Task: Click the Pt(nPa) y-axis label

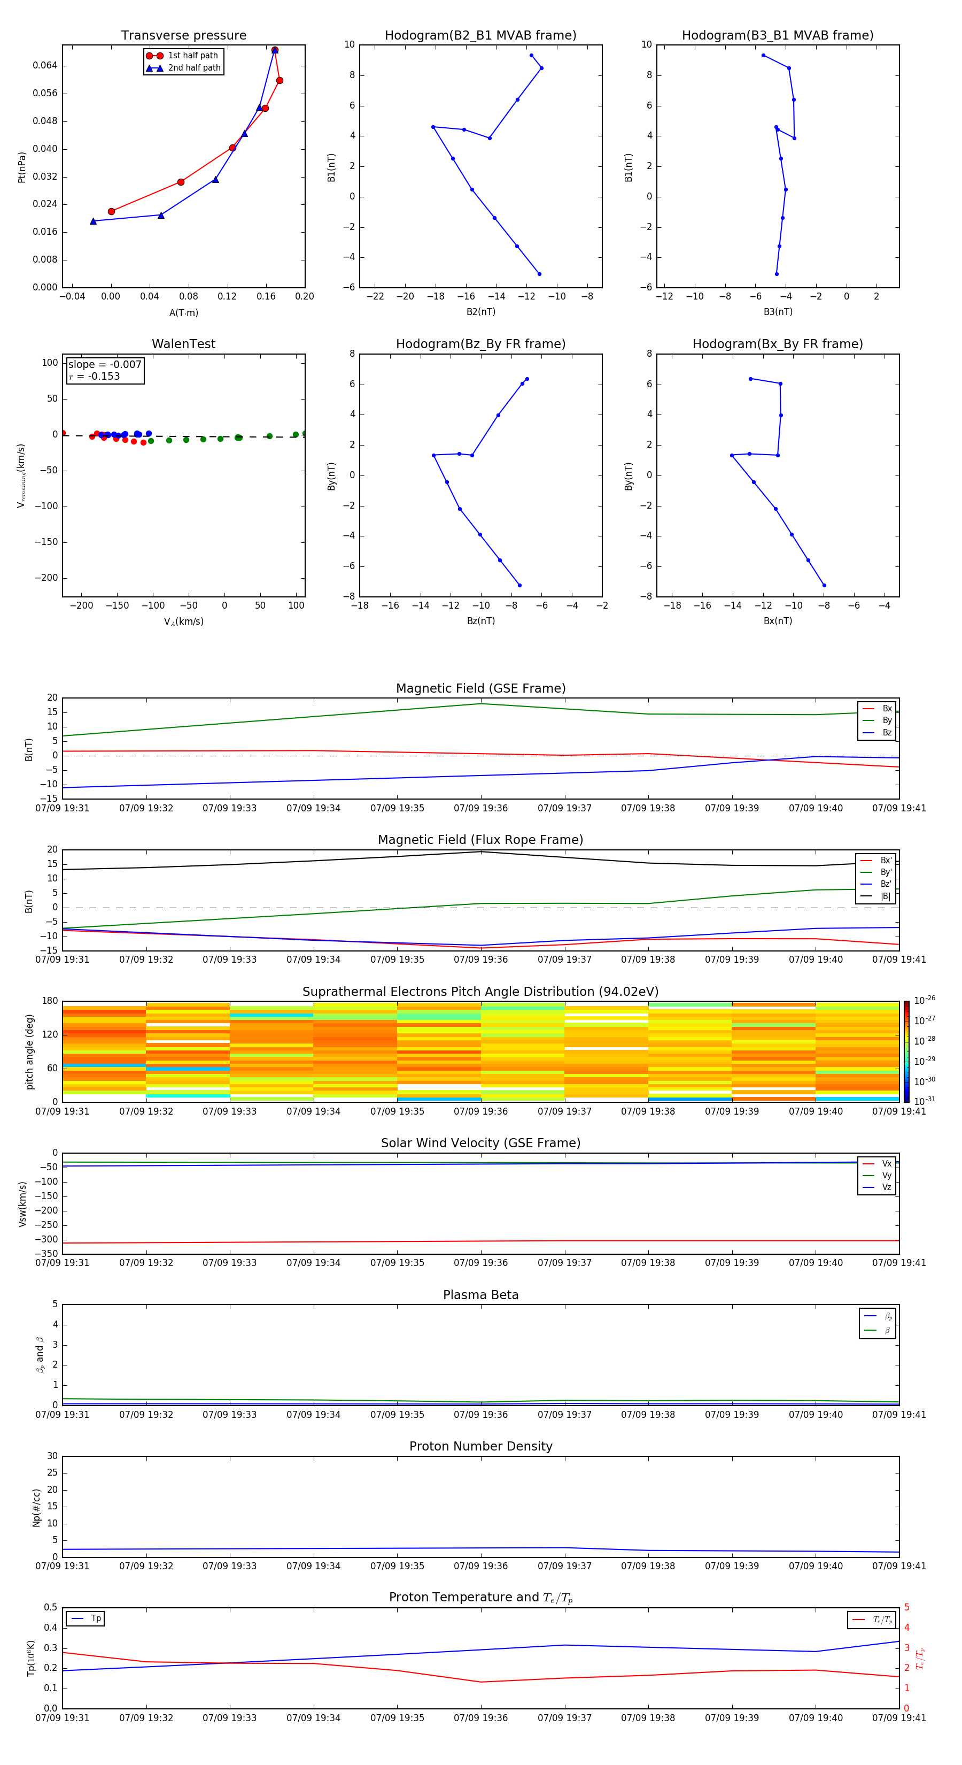Action: point(21,167)
